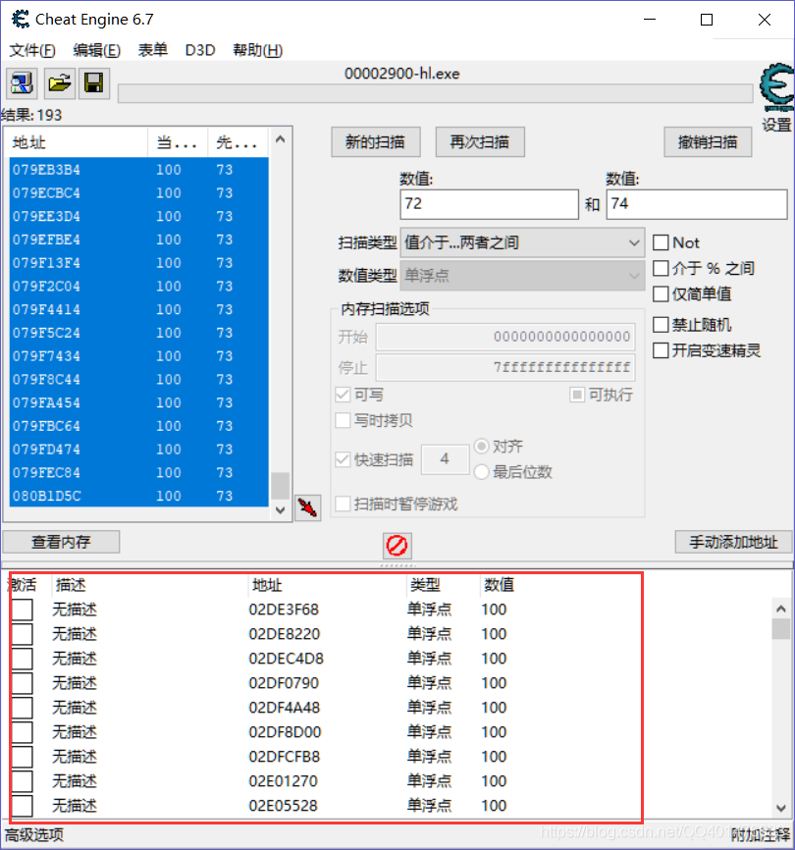Screen dimensions: 795x850
Task: Click the value 100 for address 02DF8D00
Action: point(494,732)
